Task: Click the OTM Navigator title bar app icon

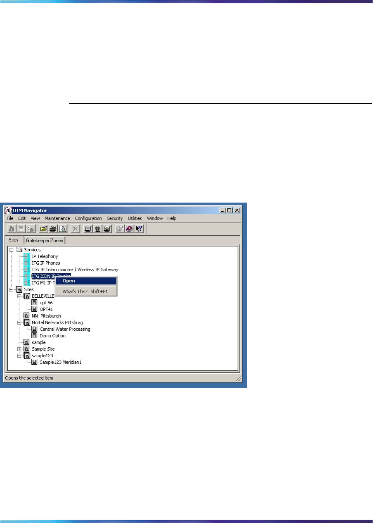Action: pos(8,210)
